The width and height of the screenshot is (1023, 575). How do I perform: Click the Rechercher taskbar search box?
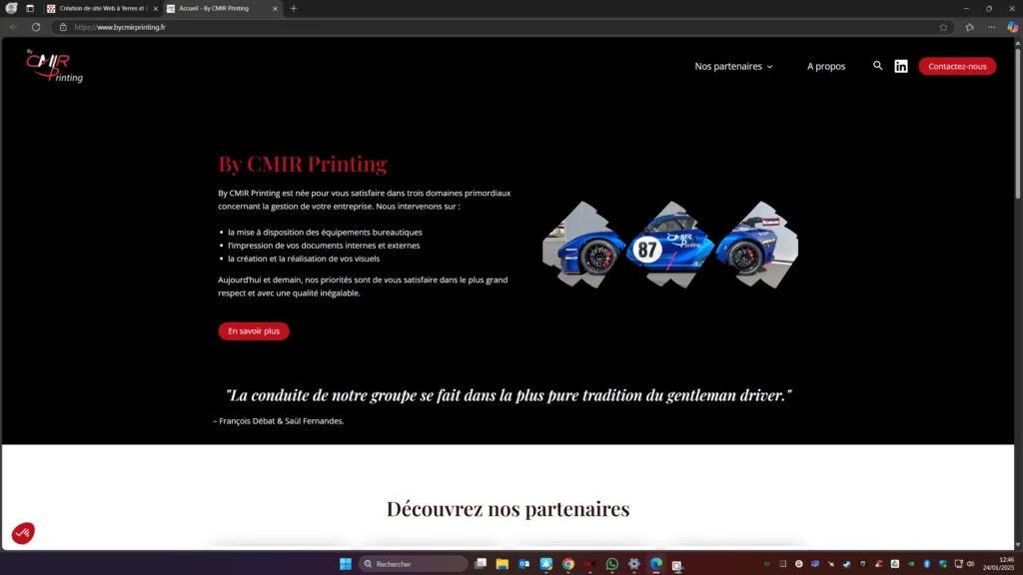[413, 564]
